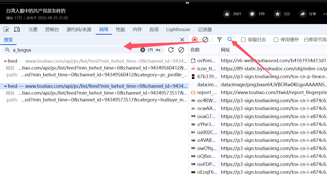This screenshot has height=175, width=327.
Task: Activate the inspect element selector icon
Action: click(x=6, y=29)
